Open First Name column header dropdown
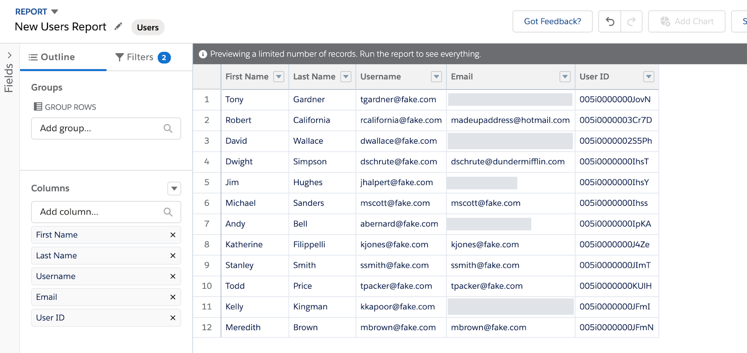Viewport: 747px width, 353px height. (279, 77)
